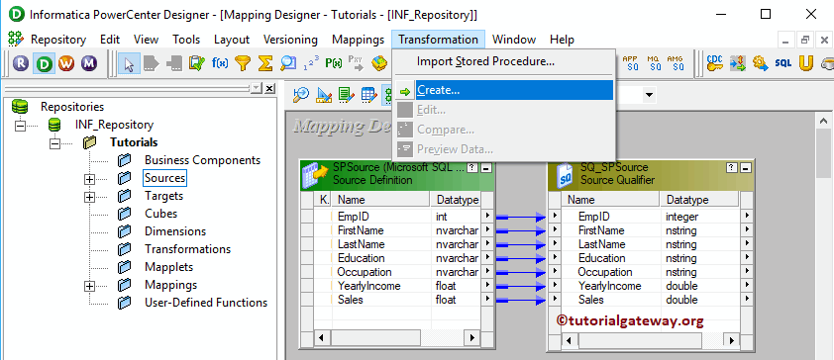Select the Mapplets folder

168,267
